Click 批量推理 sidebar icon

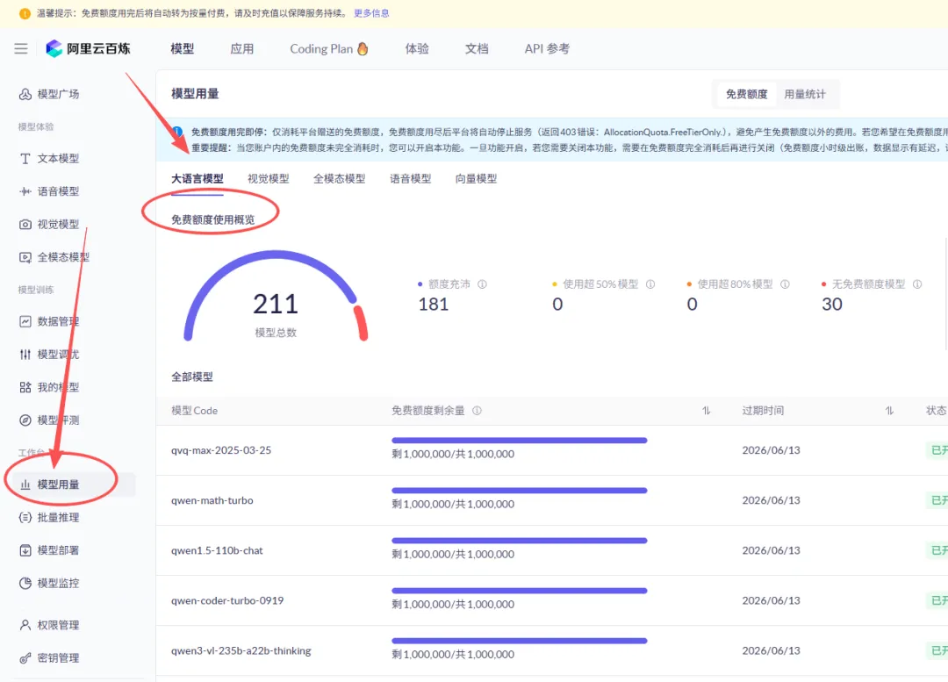point(25,518)
